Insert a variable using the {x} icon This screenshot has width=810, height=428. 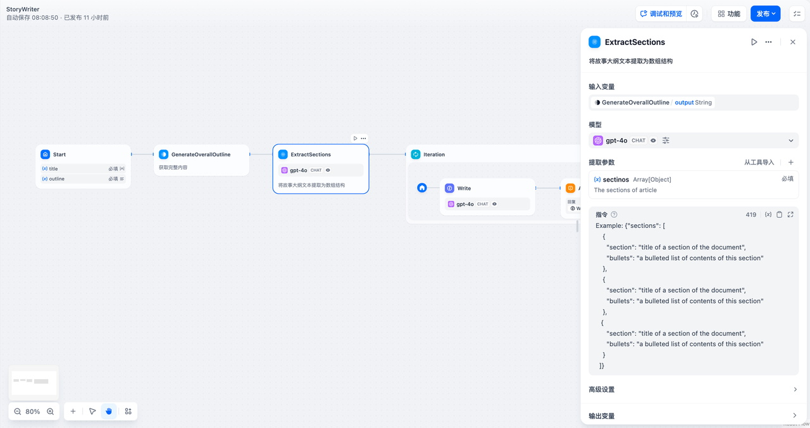click(768, 215)
